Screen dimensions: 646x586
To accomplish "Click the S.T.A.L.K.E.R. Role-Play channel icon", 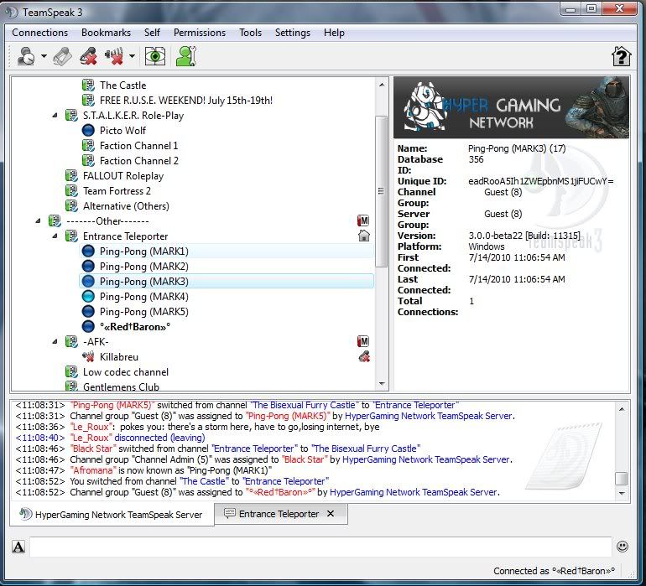I will click(x=71, y=116).
